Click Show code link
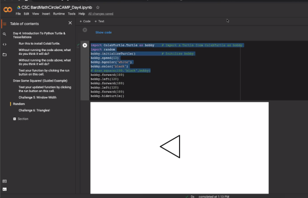This screenshot has height=198, width=308. click(103, 33)
